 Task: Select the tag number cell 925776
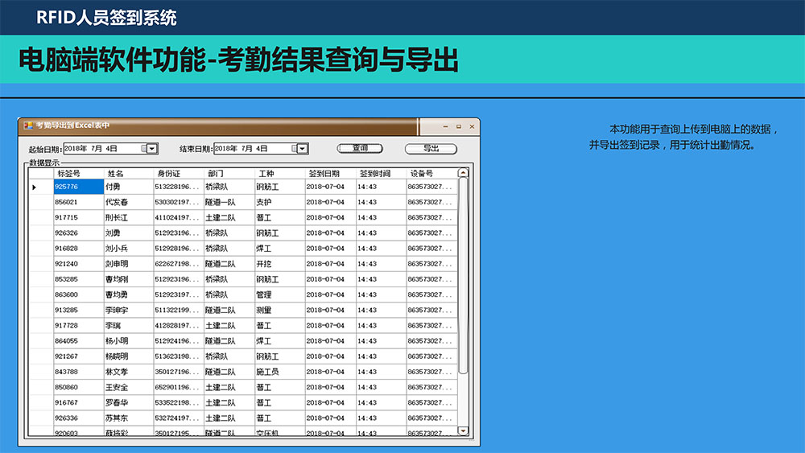pos(78,187)
